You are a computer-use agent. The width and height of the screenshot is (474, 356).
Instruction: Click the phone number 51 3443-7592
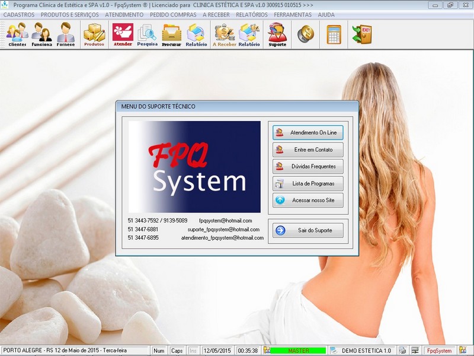point(143,221)
